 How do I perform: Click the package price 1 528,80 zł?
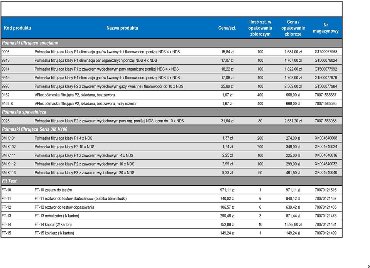[293, 224]
